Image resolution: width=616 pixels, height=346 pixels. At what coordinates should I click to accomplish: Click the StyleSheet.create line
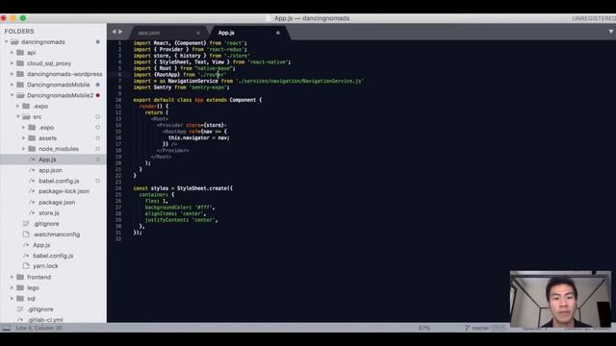pyautogui.click(x=183, y=188)
